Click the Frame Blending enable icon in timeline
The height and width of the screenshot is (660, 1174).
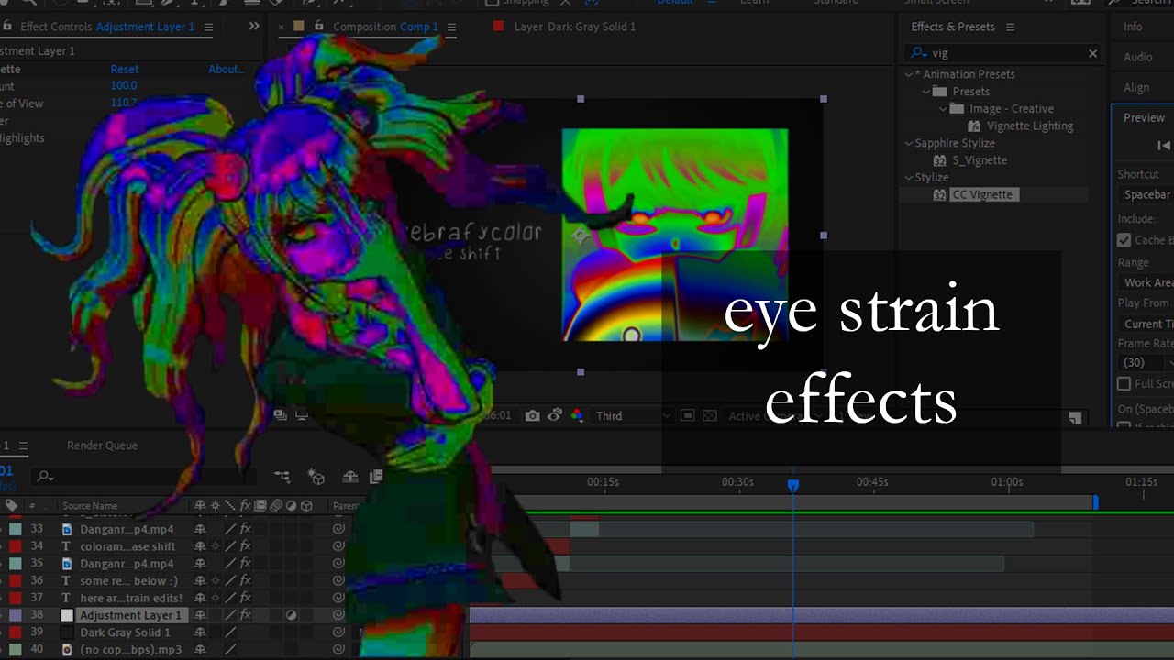coord(375,477)
